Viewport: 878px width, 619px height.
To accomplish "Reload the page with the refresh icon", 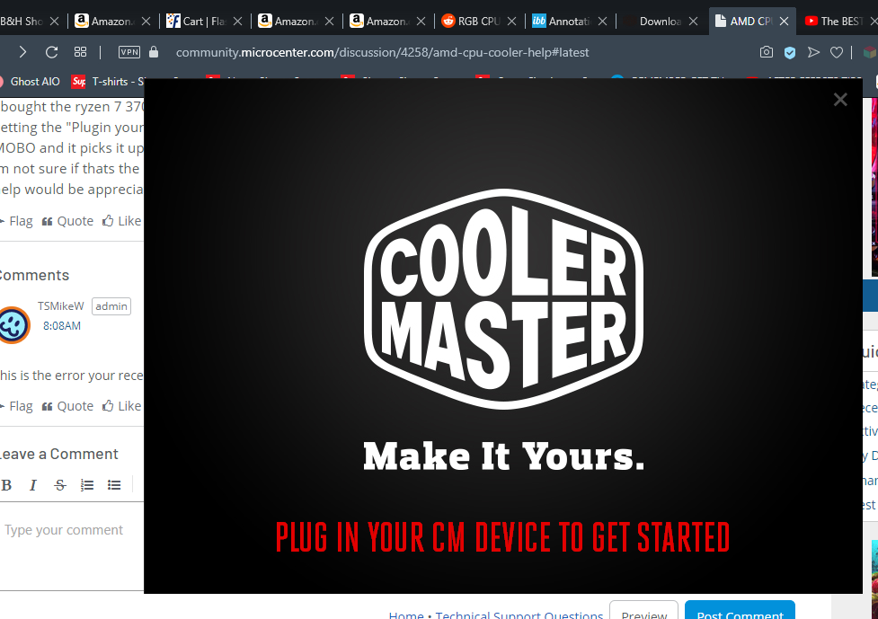I will point(51,52).
